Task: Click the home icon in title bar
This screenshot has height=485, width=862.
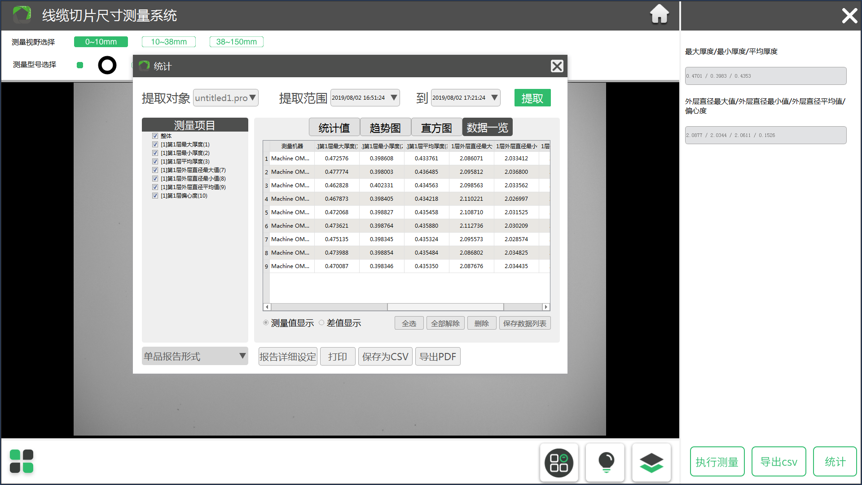Action: tap(659, 14)
